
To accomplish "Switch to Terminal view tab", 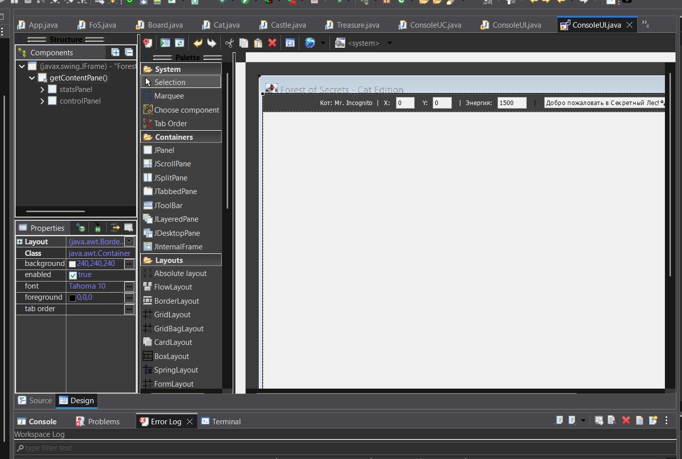I will point(221,421).
